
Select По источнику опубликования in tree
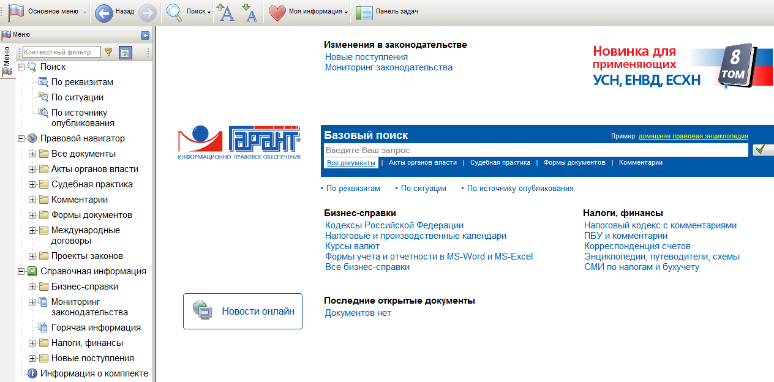[x=83, y=118]
